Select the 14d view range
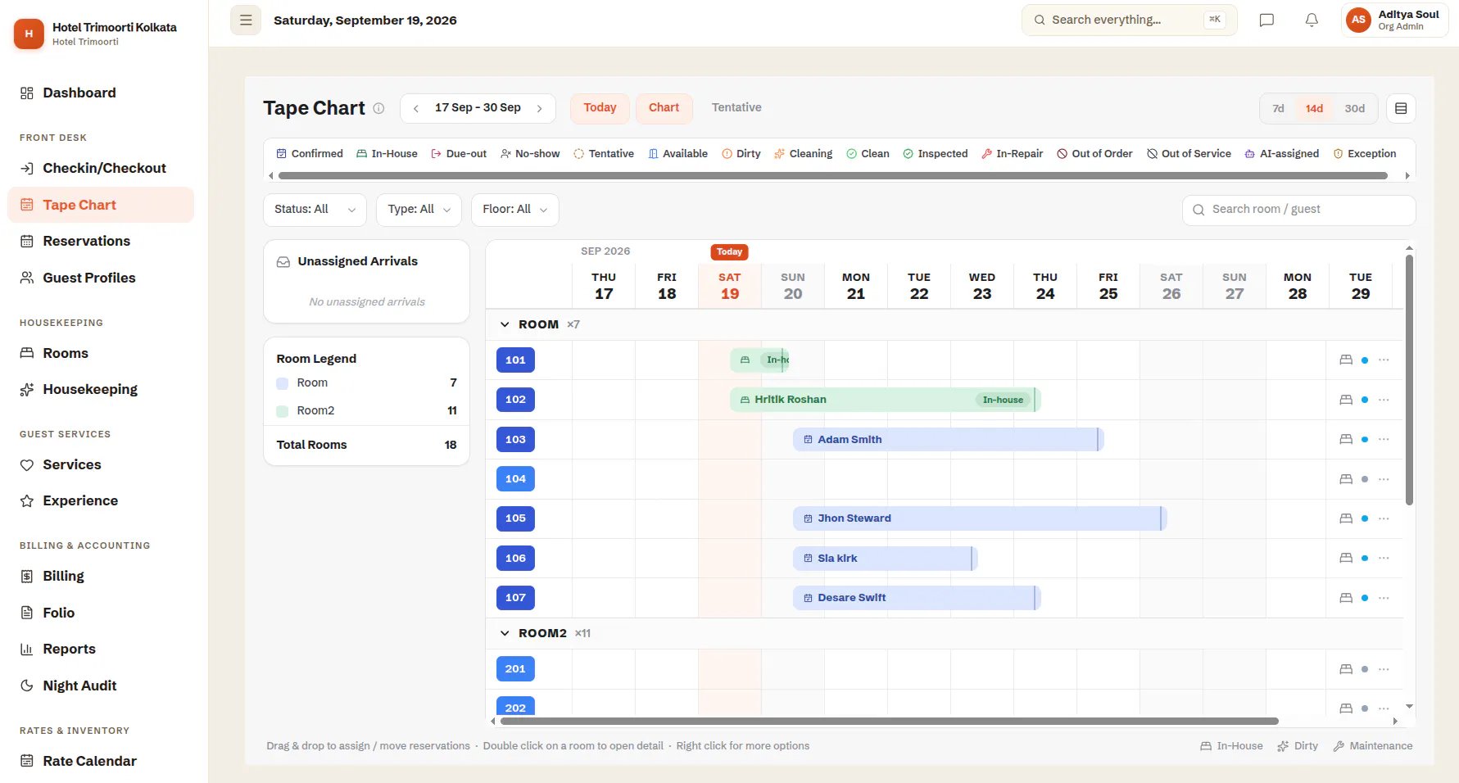 click(x=1314, y=108)
